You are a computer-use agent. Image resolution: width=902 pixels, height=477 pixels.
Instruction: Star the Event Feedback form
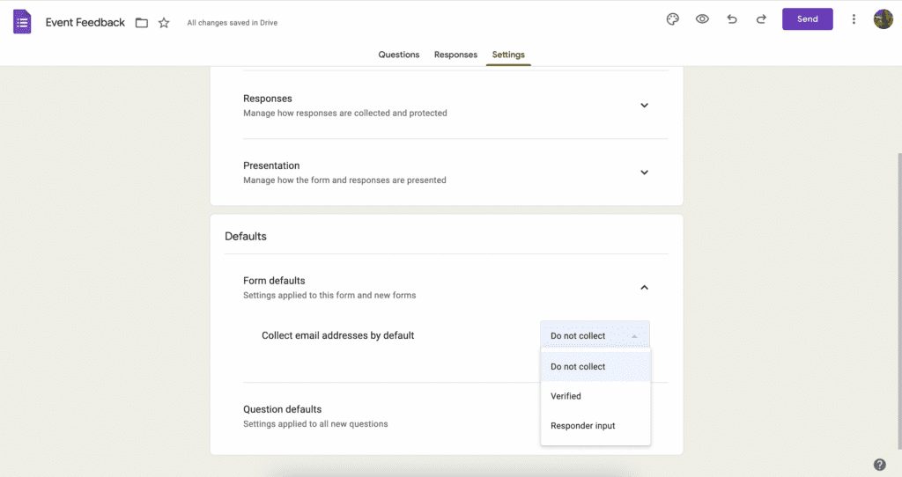click(x=164, y=22)
